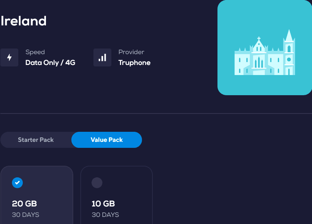This screenshot has height=224, width=312.
Task: Click 30 DAYS under the 20 GB plan
Action: point(25,215)
